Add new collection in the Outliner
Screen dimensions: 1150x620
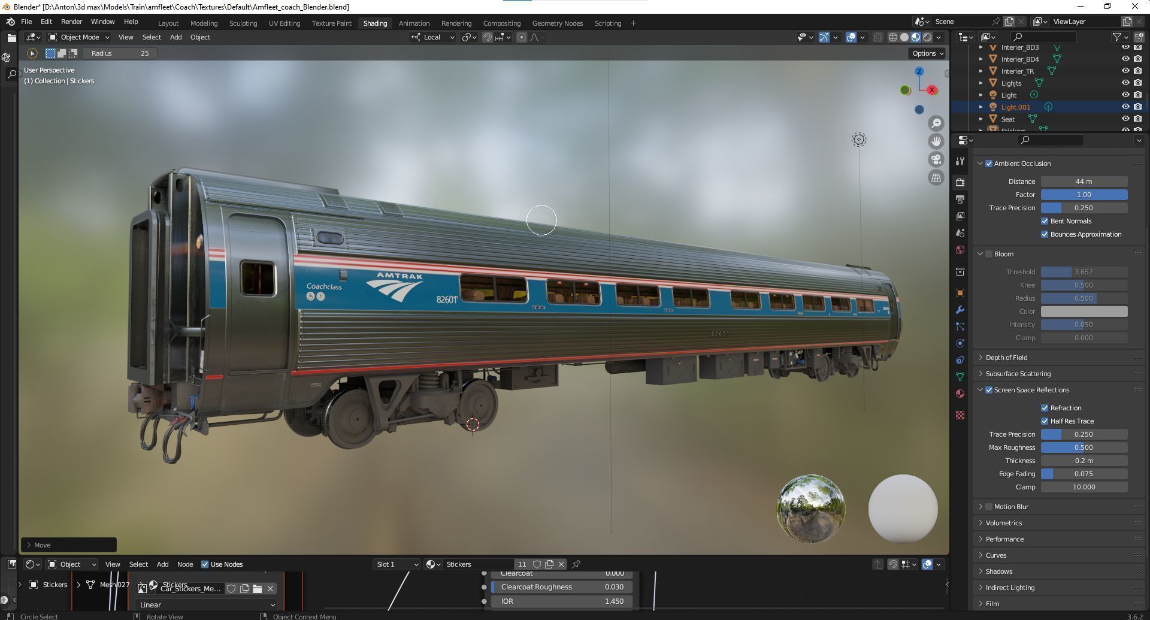[1138, 37]
